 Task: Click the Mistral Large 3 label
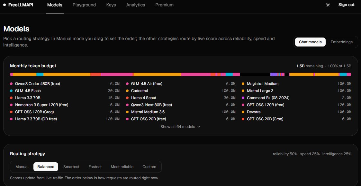click(260, 91)
